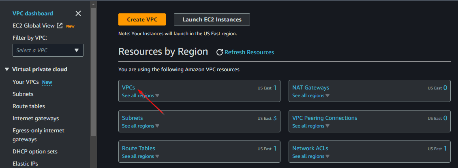Open DHCP option sets in sidebar

click(x=35, y=151)
